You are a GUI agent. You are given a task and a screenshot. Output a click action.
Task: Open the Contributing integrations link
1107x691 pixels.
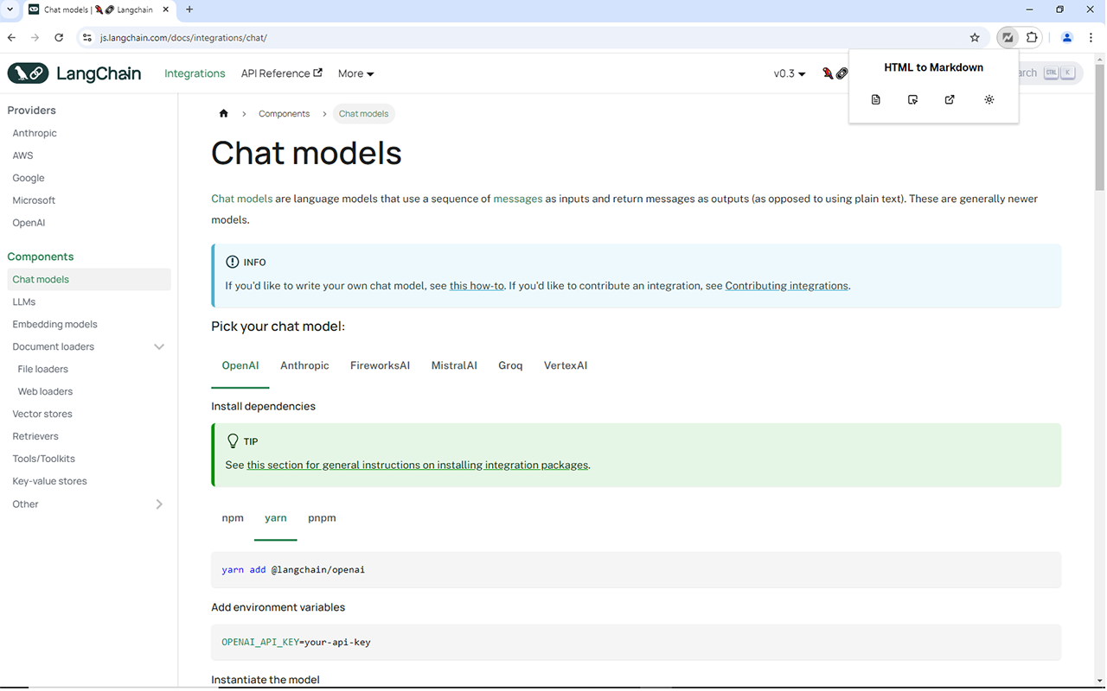[786, 286]
